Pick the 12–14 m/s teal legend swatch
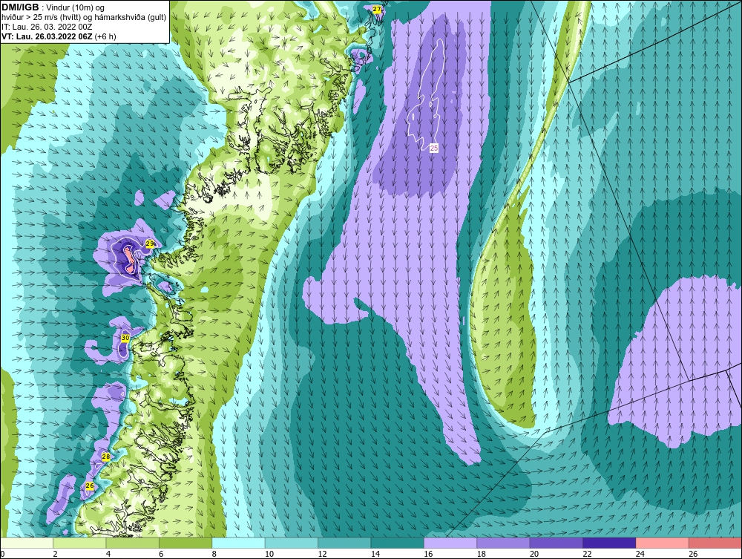This screenshot has width=742, height=559. [344, 543]
